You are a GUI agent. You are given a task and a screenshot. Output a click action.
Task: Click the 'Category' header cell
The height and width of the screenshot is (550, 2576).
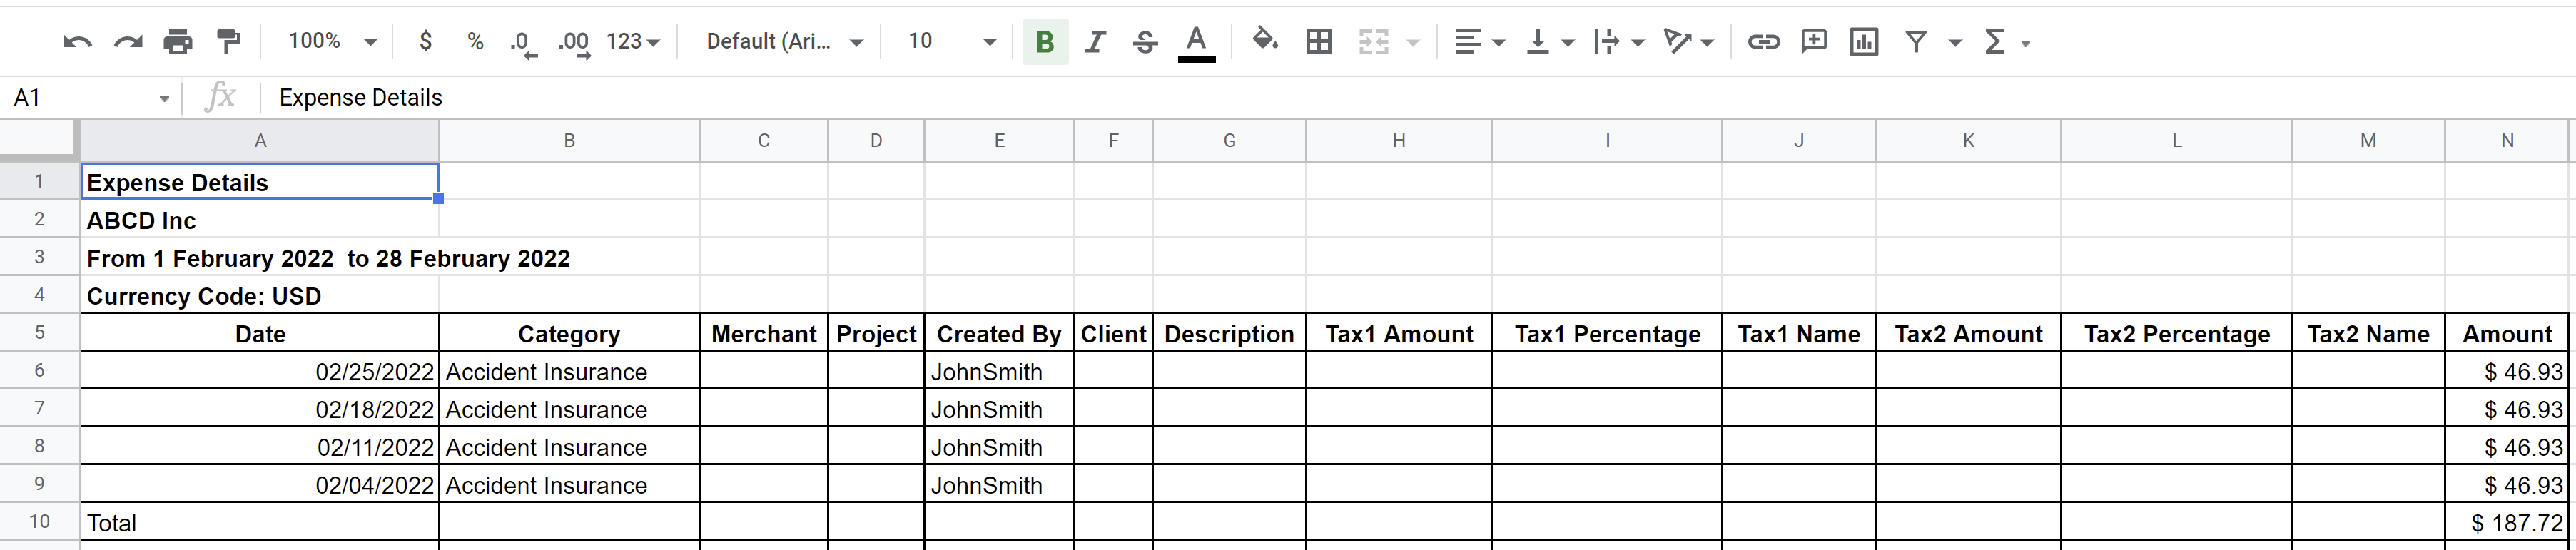click(x=569, y=333)
